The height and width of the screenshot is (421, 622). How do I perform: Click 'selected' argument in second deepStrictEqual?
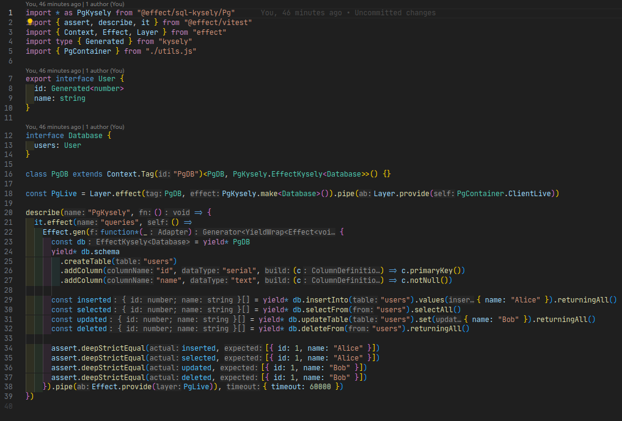click(199, 358)
